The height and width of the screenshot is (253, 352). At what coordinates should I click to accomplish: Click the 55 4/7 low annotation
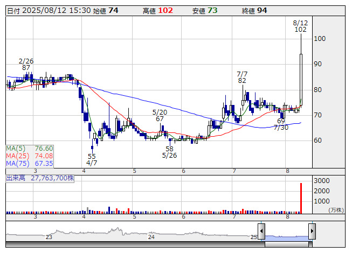92,159
